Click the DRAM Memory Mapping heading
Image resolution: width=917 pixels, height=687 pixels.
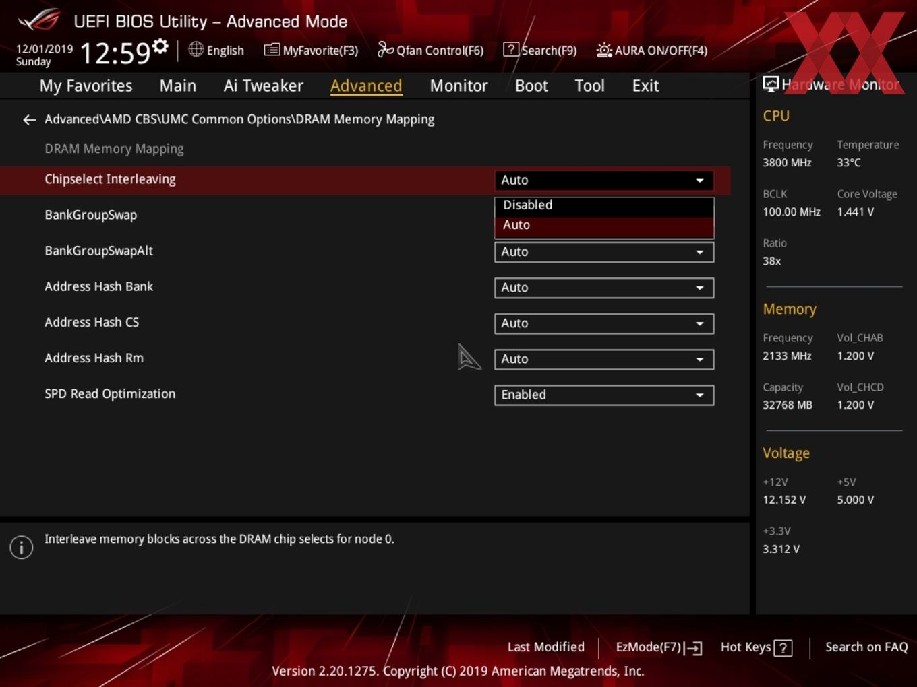(114, 149)
